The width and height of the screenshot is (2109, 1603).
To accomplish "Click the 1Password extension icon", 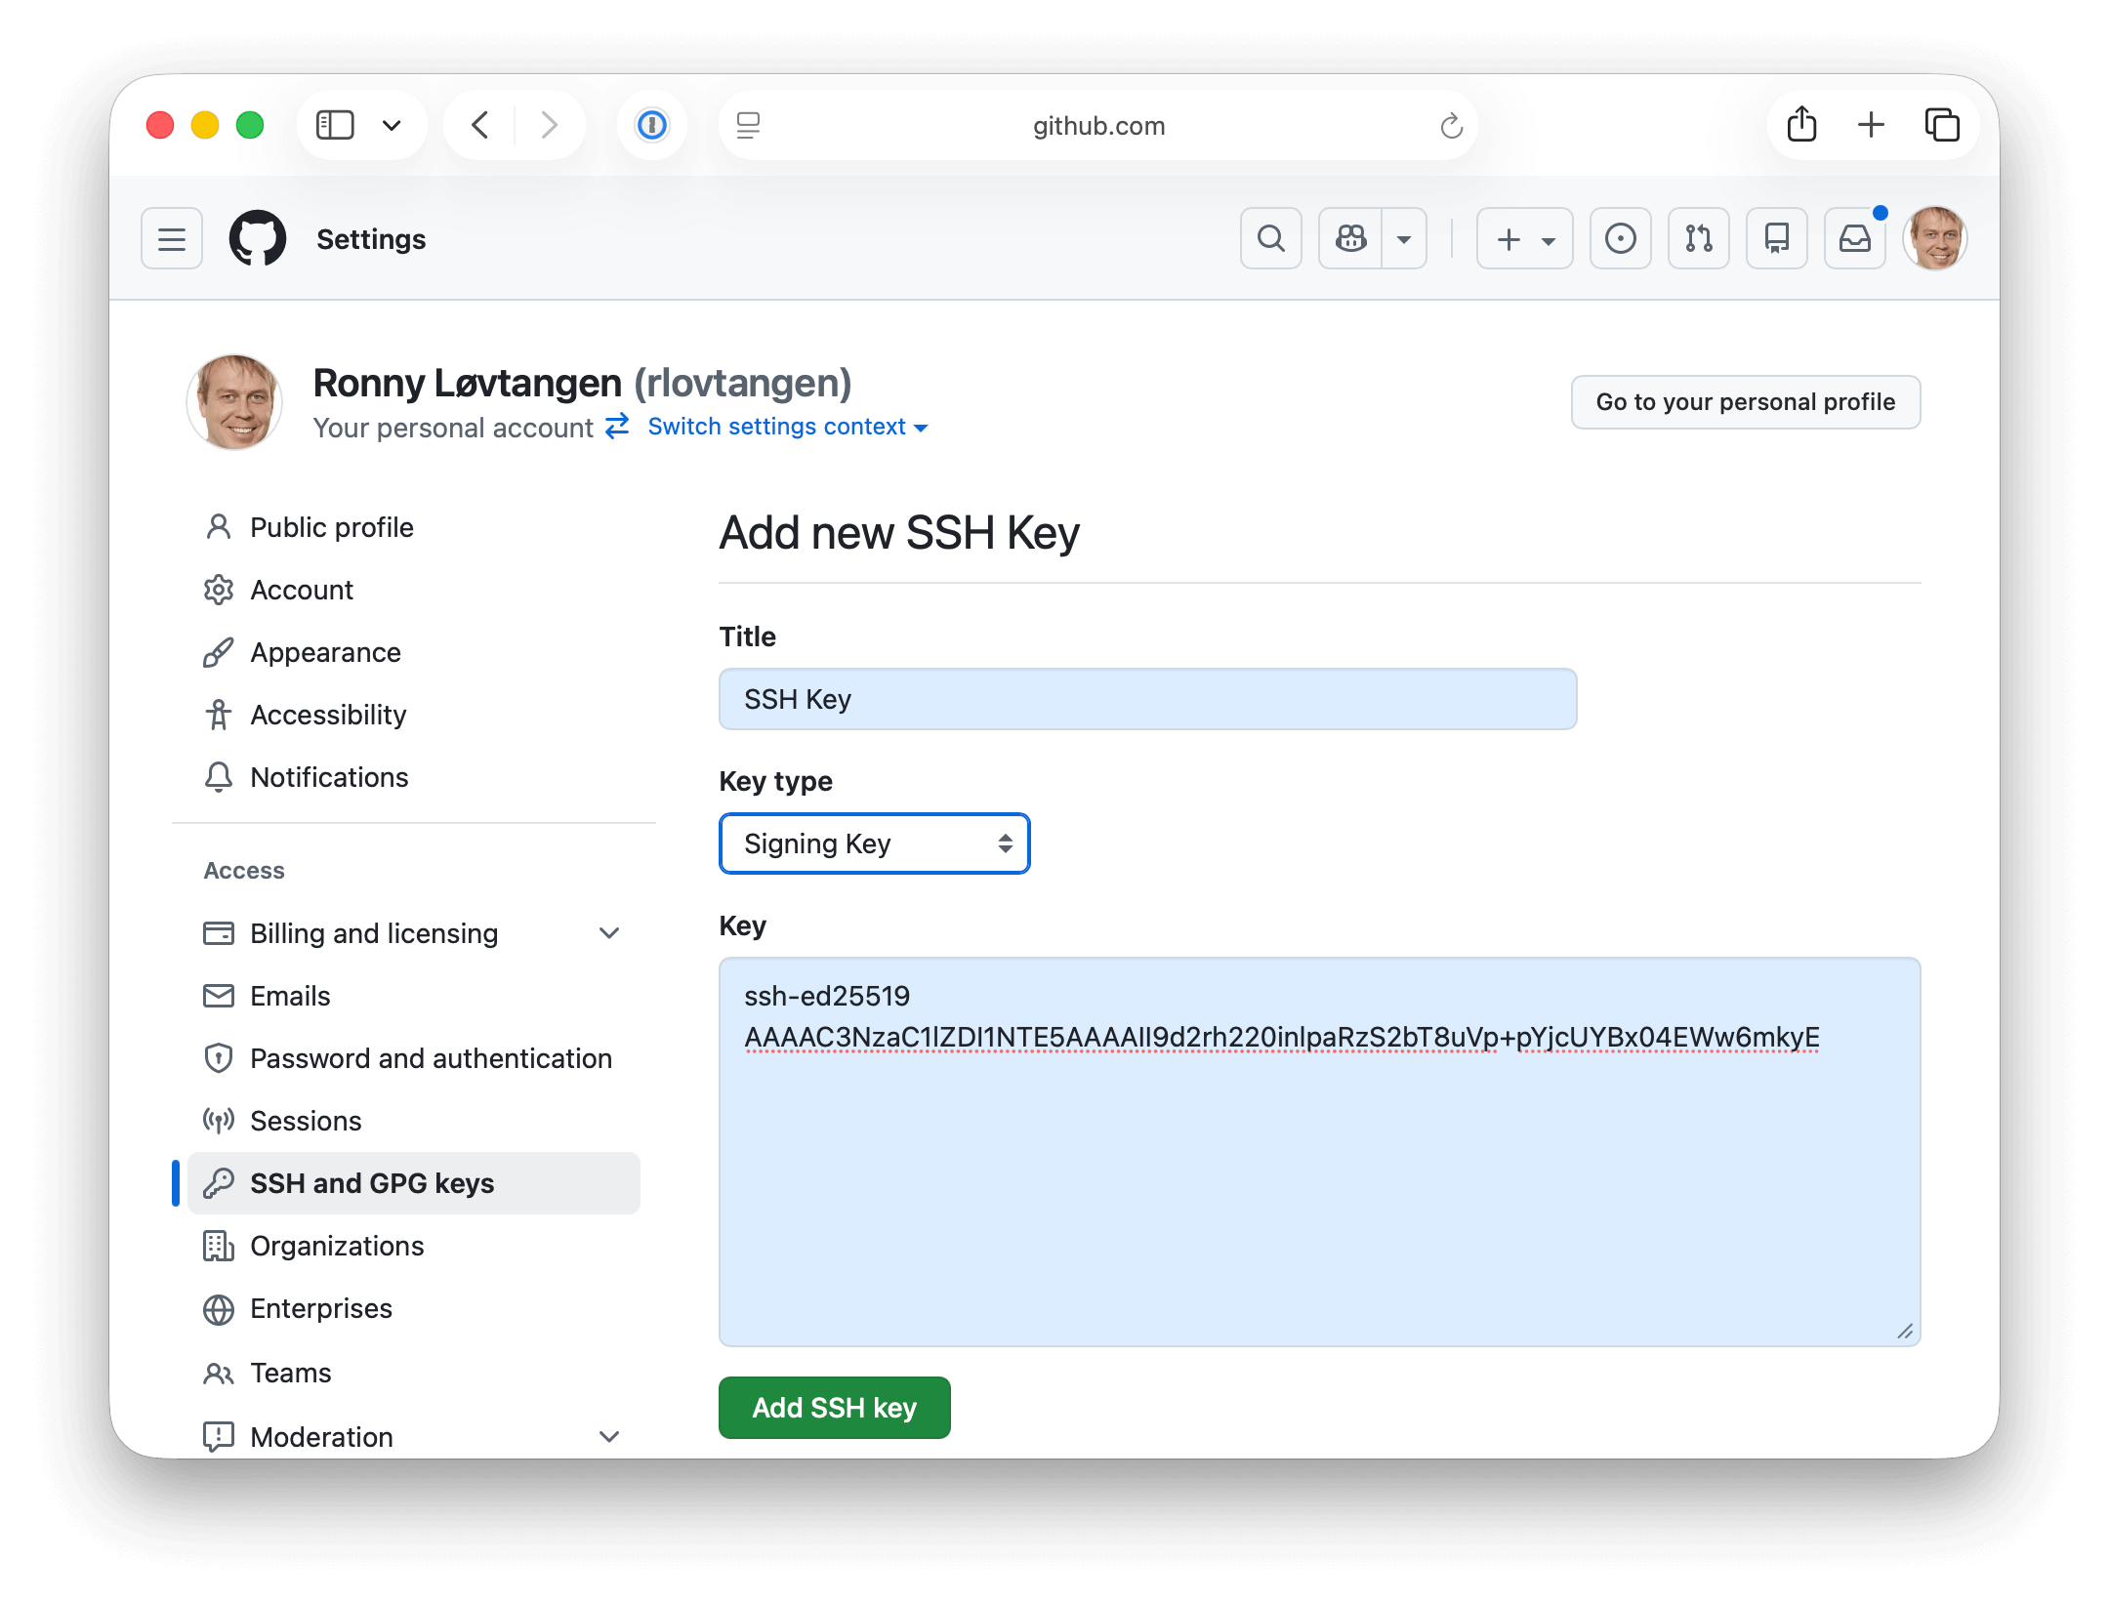I will click(x=651, y=125).
